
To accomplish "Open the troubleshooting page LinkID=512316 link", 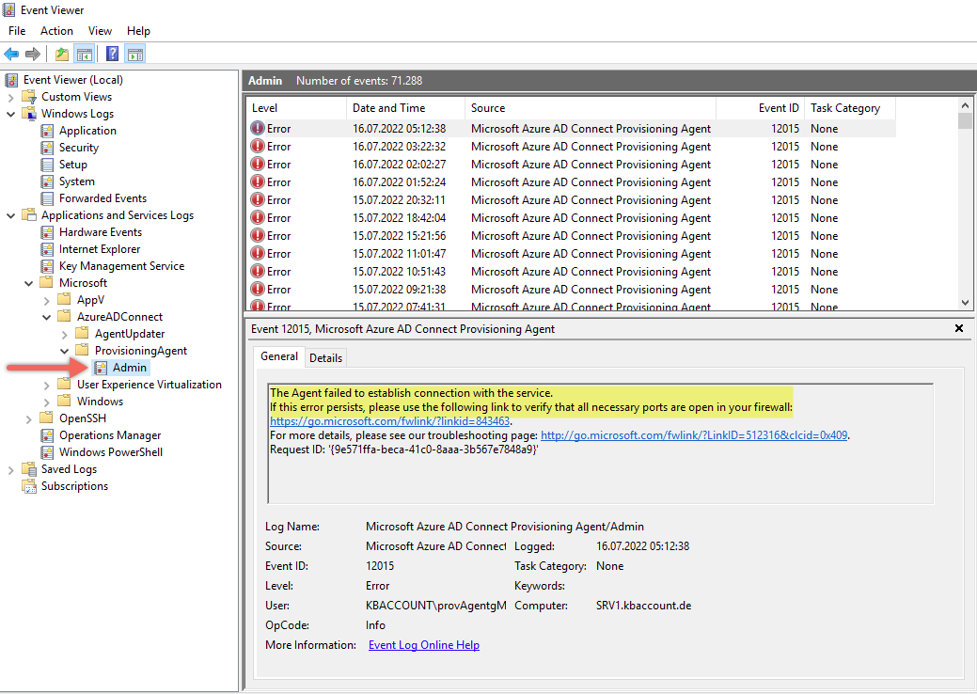I will (x=694, y=434).
